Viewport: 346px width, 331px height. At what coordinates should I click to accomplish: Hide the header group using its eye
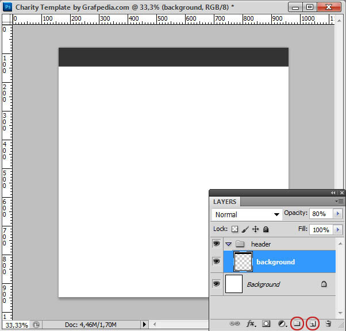[x=217, y=244]
